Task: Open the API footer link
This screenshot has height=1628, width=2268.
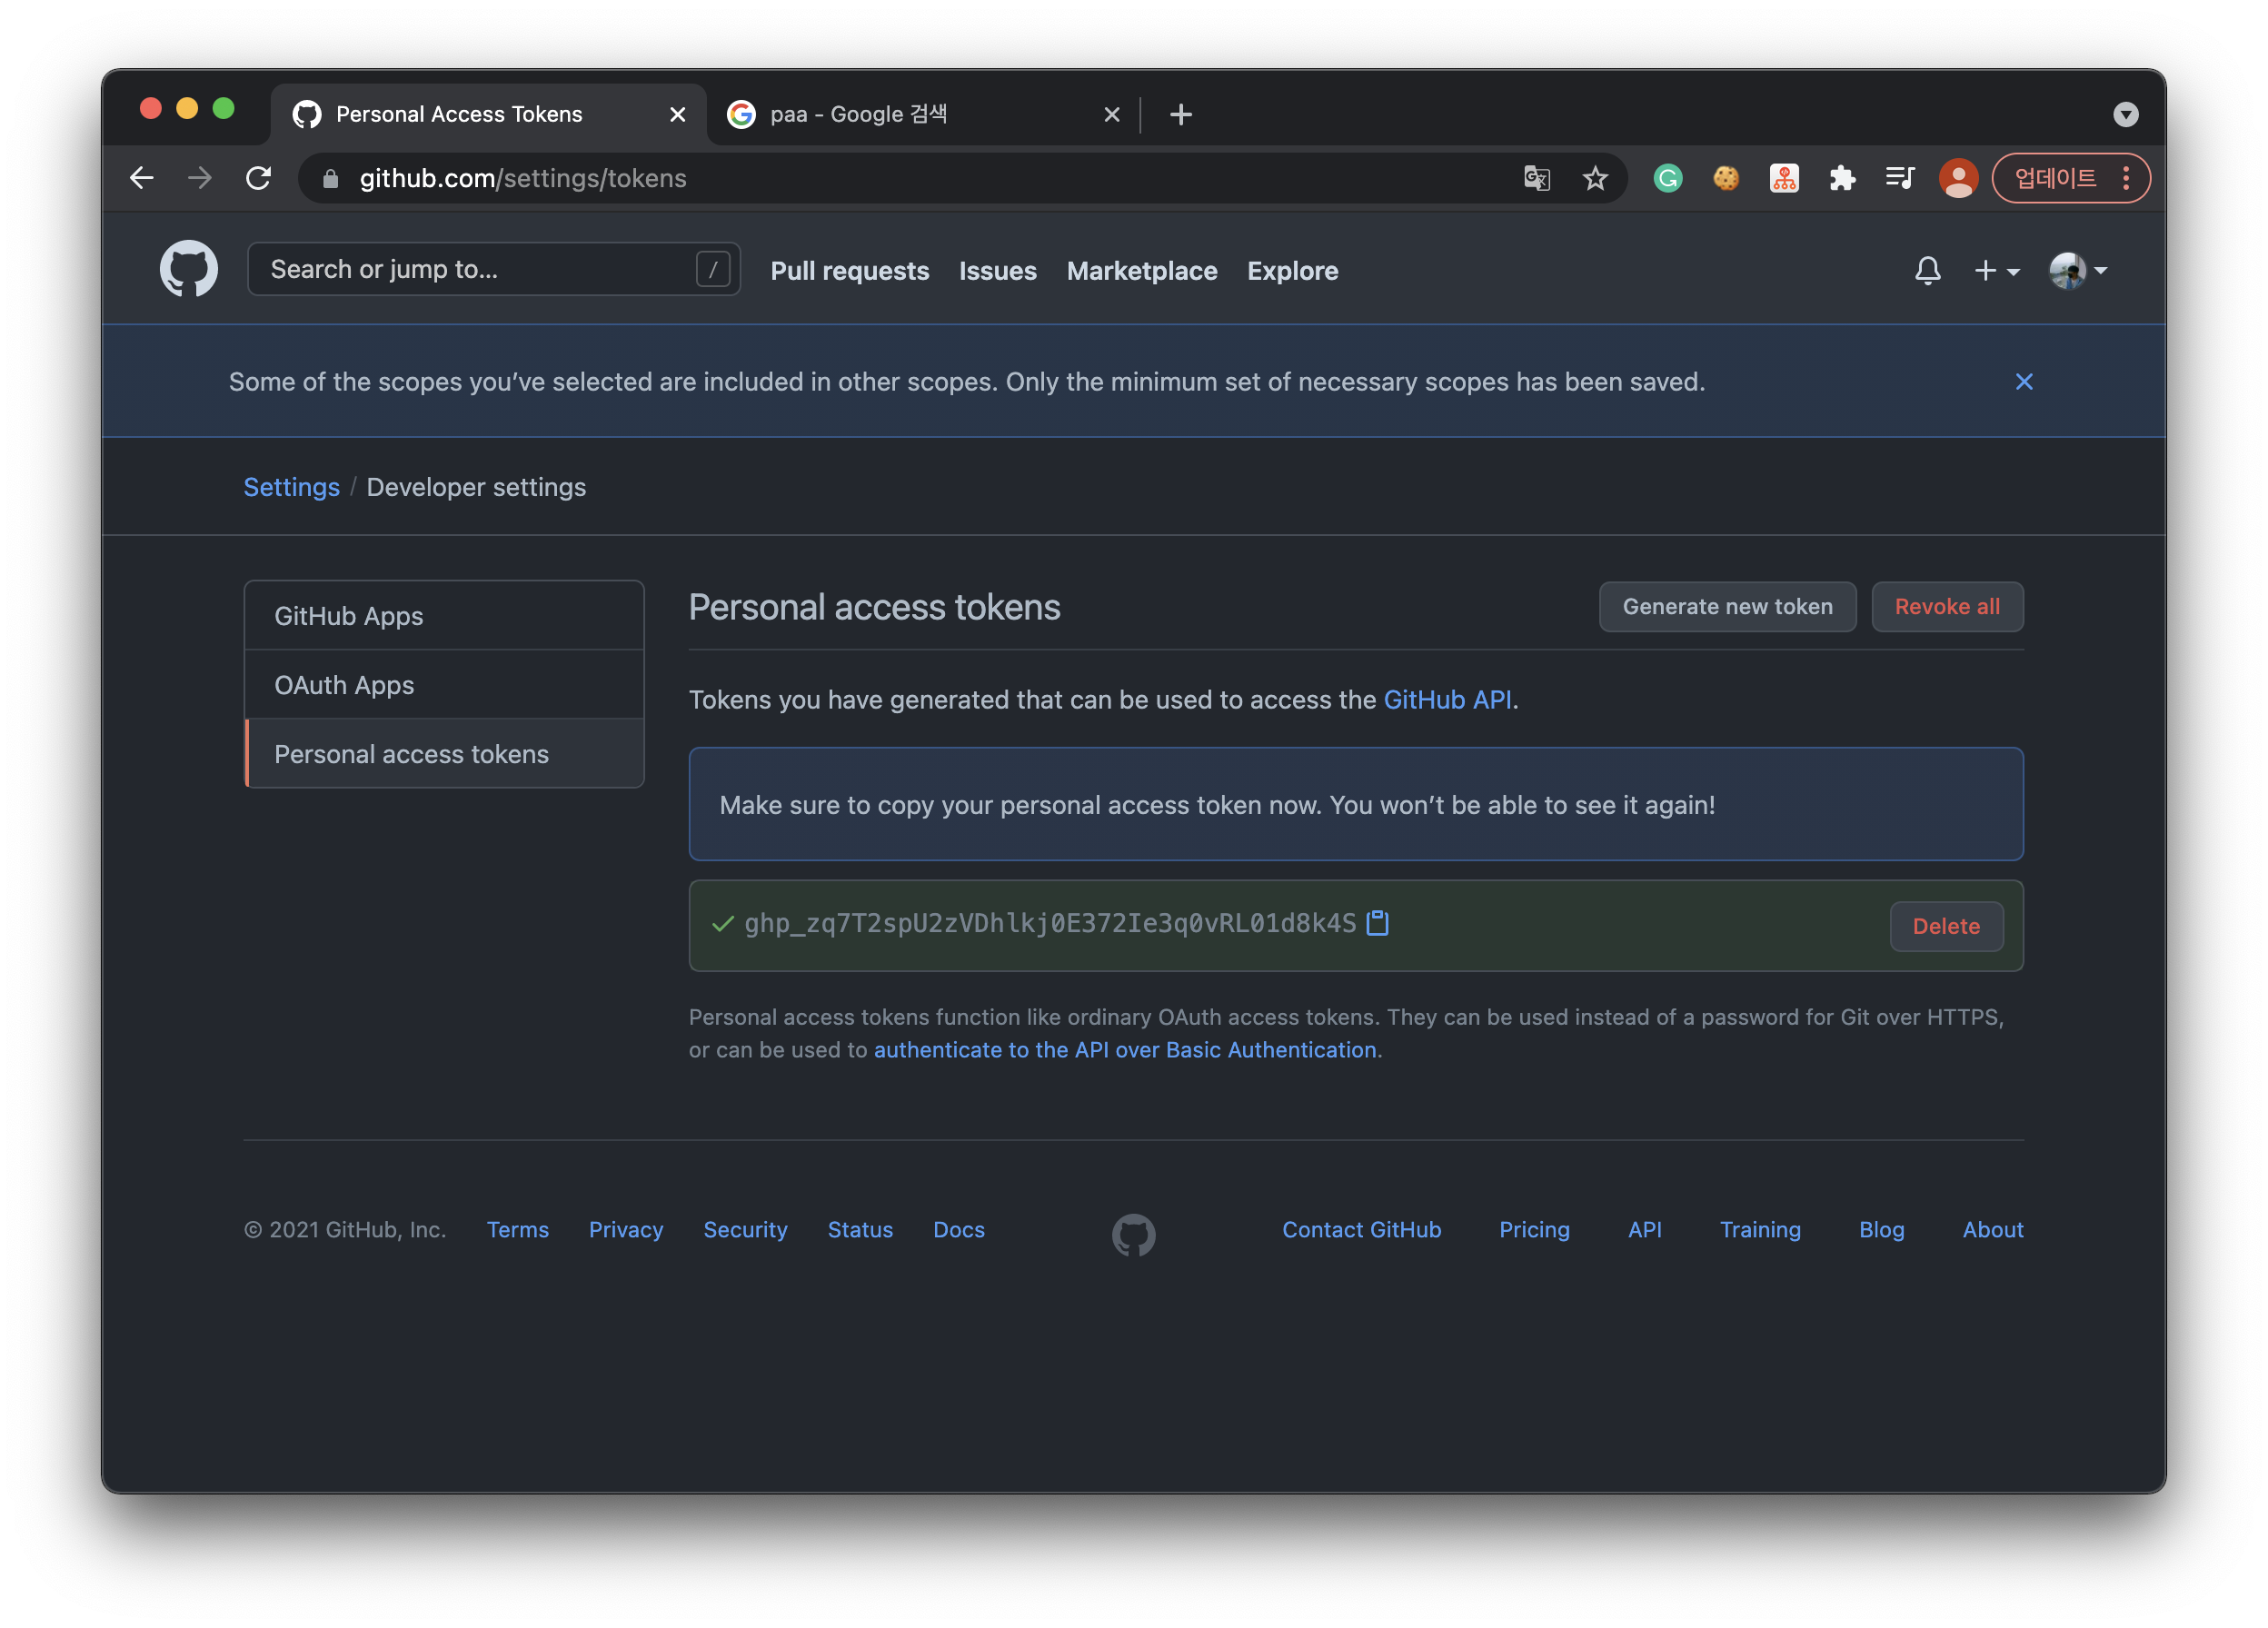Action: [x=1644, y=1230]
